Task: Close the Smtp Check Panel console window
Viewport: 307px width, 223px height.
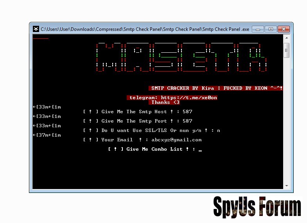Action: [284, 29]
